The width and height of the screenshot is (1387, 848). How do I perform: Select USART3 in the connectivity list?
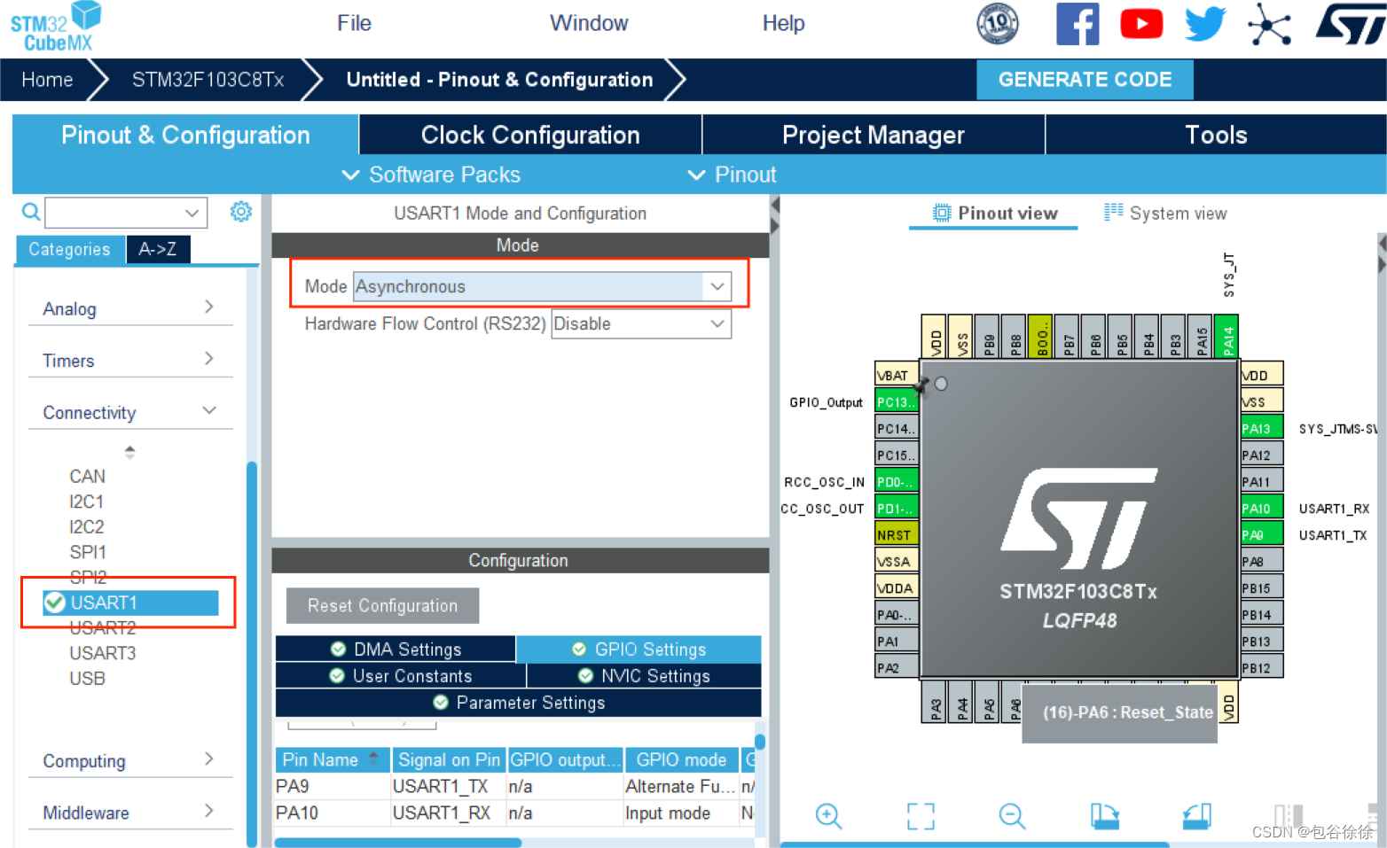(x=103, y=653)
